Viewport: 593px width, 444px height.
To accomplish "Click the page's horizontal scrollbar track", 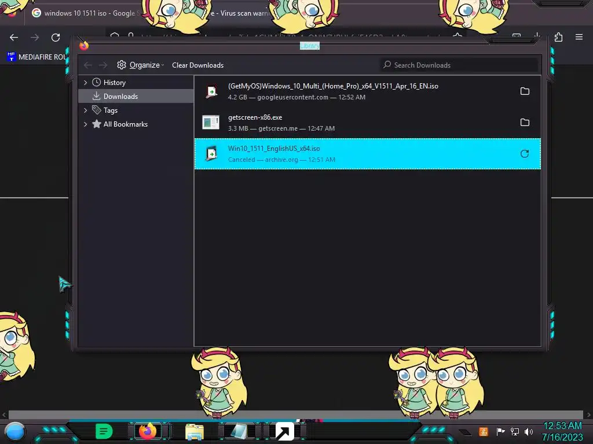I will 296,414.
